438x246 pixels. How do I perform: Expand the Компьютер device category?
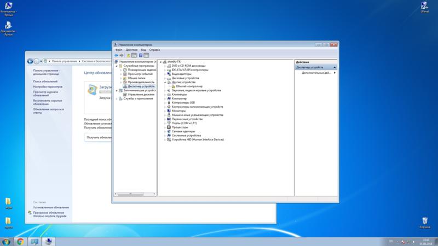click(165, 99)
